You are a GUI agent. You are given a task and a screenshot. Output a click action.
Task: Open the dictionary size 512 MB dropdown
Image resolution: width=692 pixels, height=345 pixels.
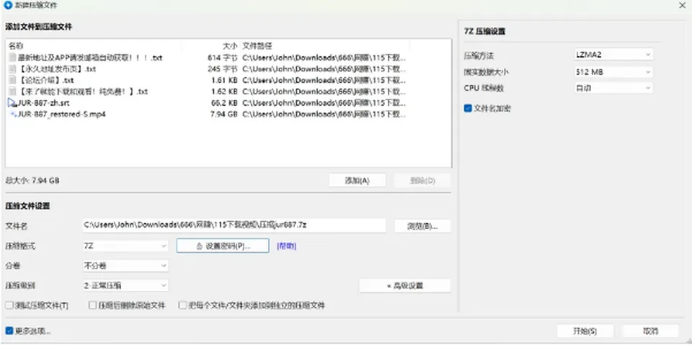coord(613,71)
